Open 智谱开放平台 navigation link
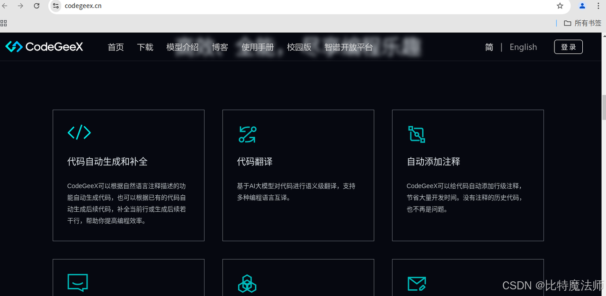The width and height of the screenshot is (606, 296). click(348, 47)
